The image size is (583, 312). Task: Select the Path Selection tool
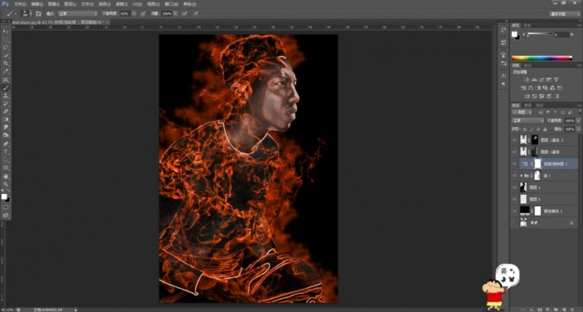coord(6,160)
